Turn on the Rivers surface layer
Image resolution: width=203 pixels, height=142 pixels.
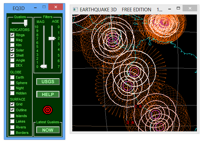(12, 127)
